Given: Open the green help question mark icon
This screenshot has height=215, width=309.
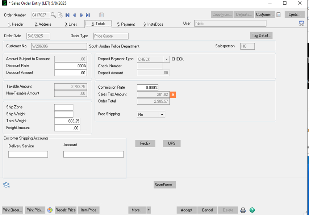Looking at the screenshot, I should (252, 210).
